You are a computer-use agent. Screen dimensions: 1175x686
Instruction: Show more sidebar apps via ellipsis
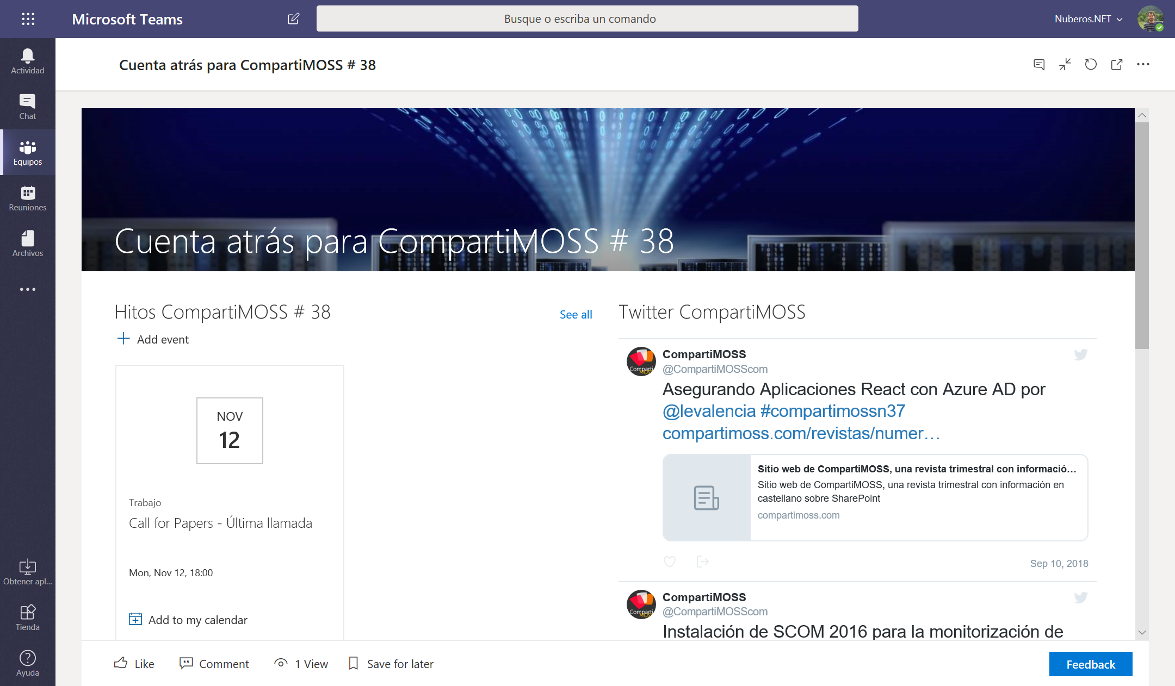click(x=27, y=289)
